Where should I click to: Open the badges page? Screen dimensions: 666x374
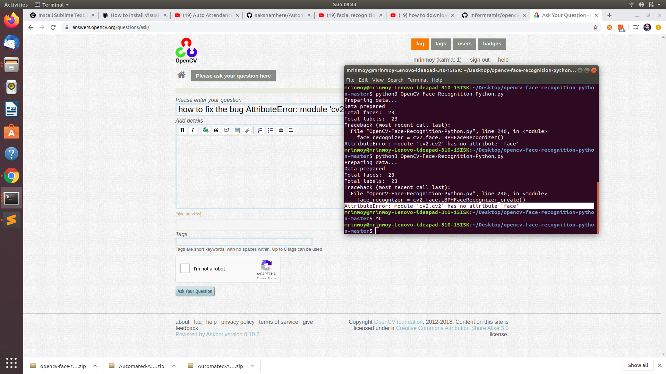(492, 44)
